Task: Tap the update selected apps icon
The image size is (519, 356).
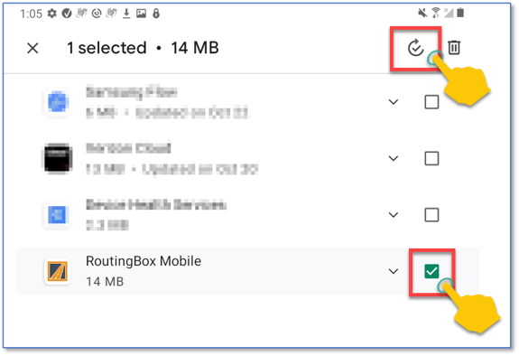Action: pos(415,48)
